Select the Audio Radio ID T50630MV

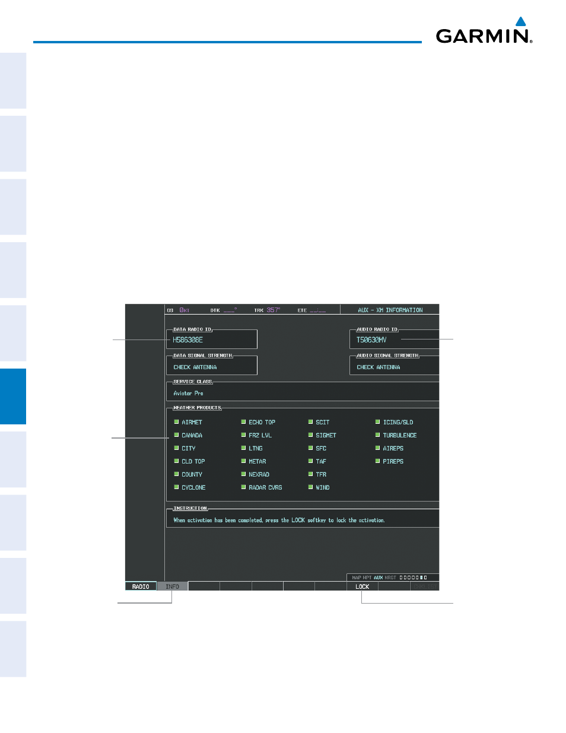(x=371, y=339)
